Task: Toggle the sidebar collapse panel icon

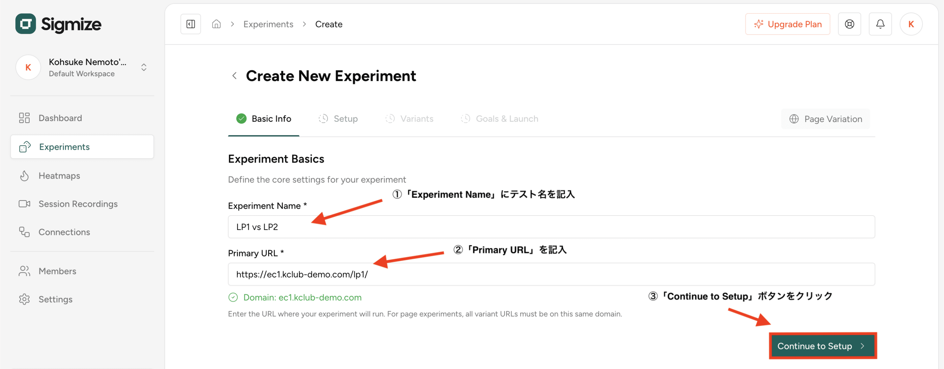Action: [x=190, y=24]
